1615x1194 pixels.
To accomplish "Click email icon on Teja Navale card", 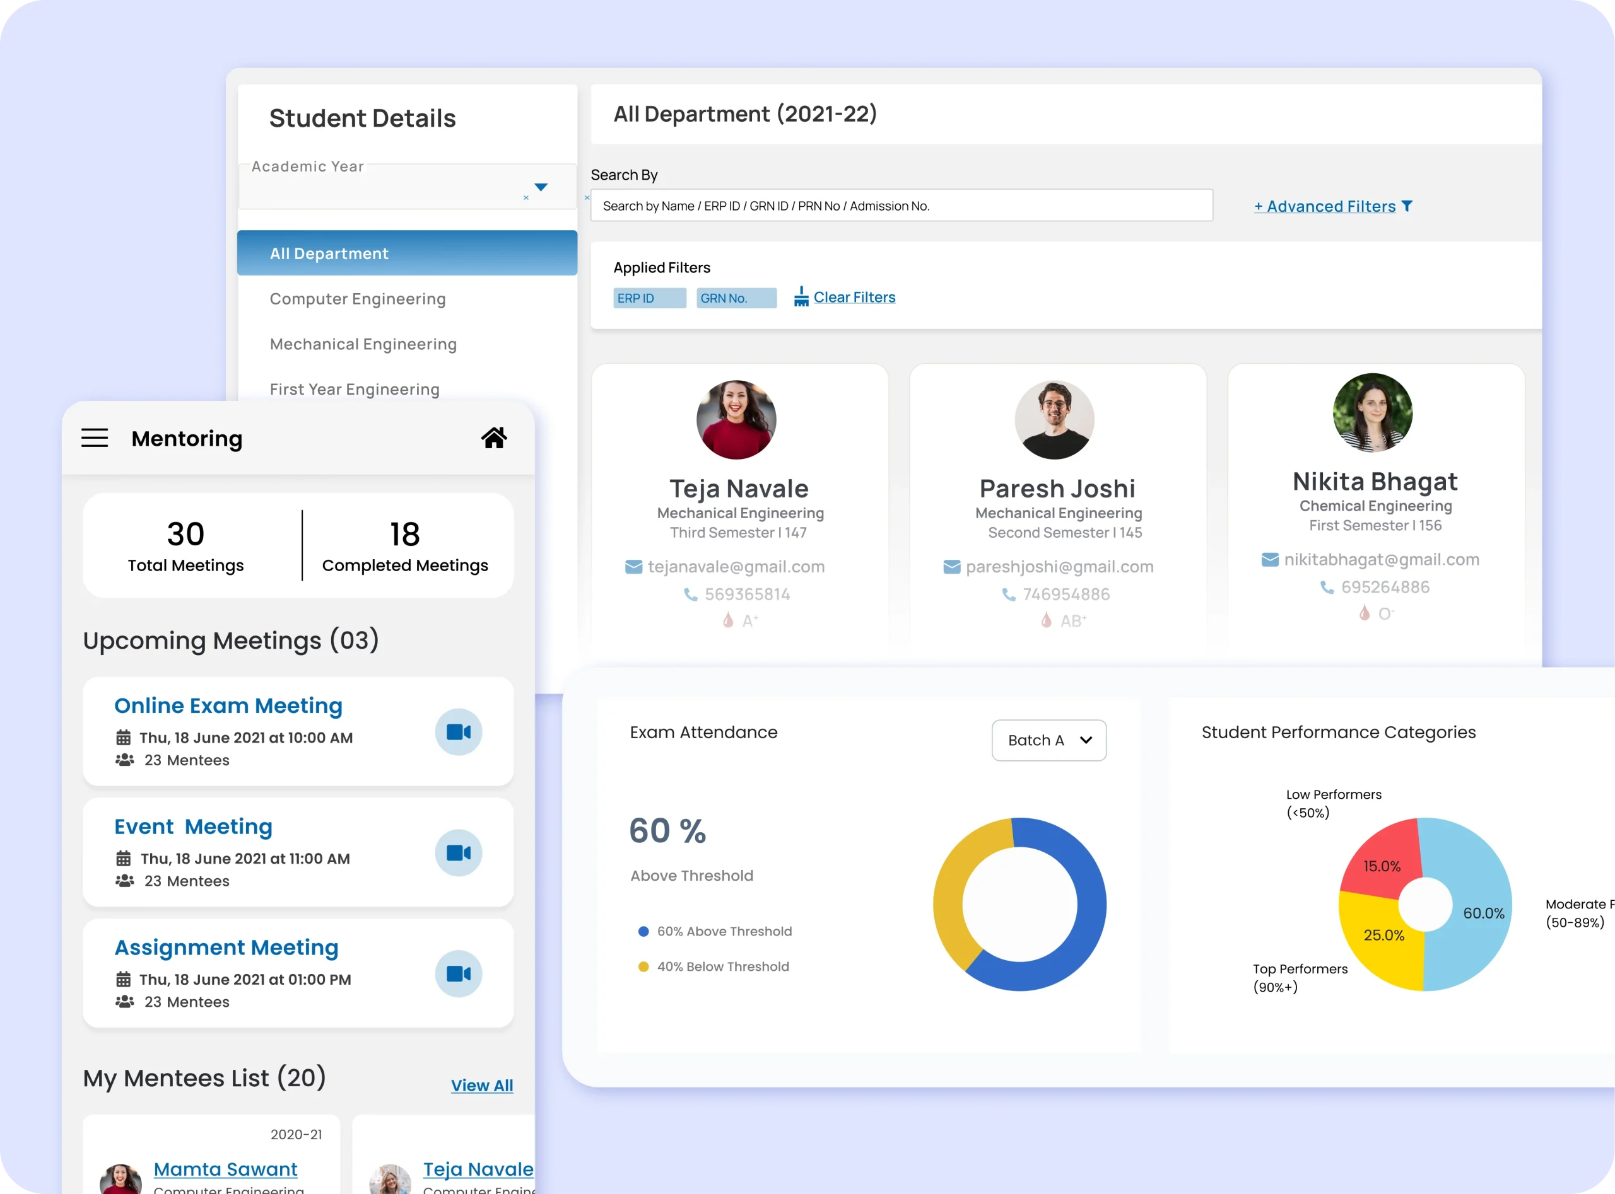I will click(x=633, y=567).
